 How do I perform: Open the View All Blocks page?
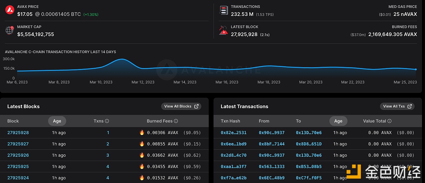pos(181,106)
